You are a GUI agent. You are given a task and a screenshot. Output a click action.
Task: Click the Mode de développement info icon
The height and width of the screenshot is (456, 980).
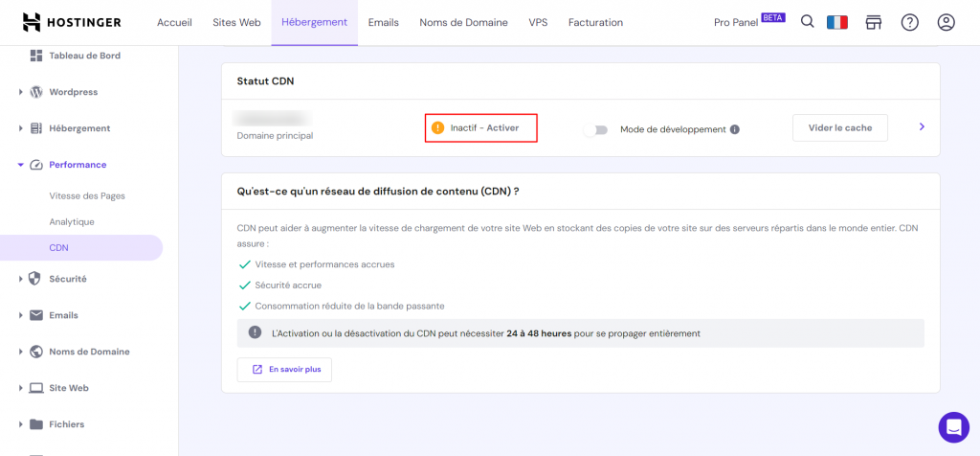734,129
